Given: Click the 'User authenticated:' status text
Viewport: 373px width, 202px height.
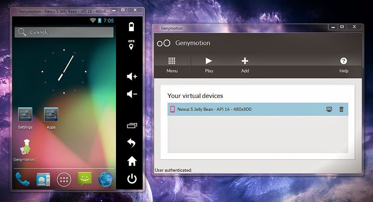Looking at the screenshot, I should point(173,170).
